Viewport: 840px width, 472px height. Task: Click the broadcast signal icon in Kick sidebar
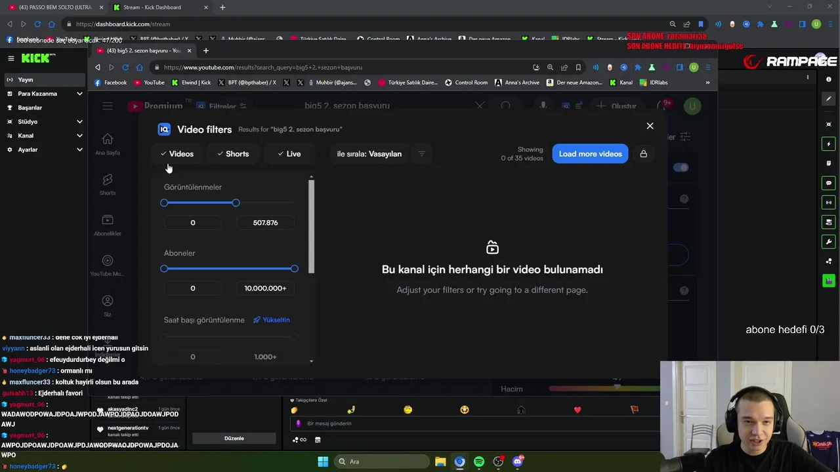click(x=829, y=203)
